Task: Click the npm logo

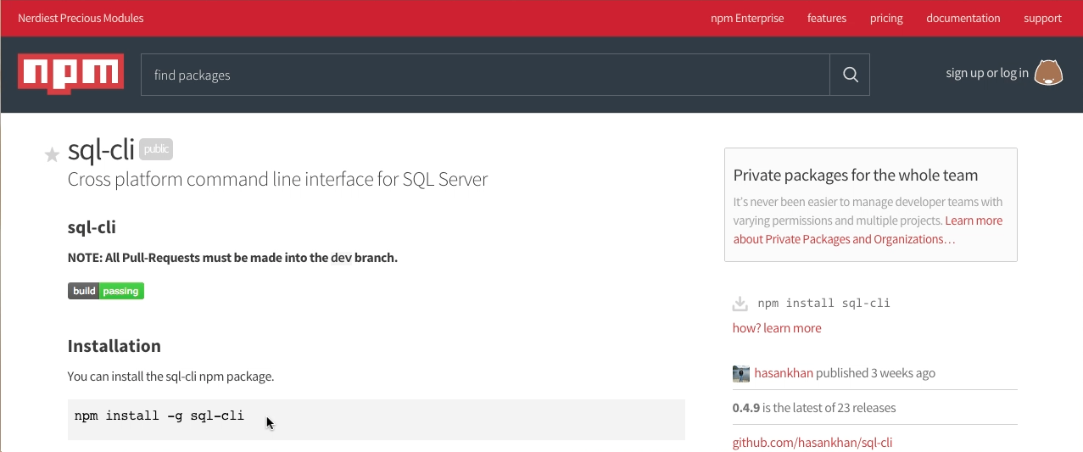Action: click(70, 74)
